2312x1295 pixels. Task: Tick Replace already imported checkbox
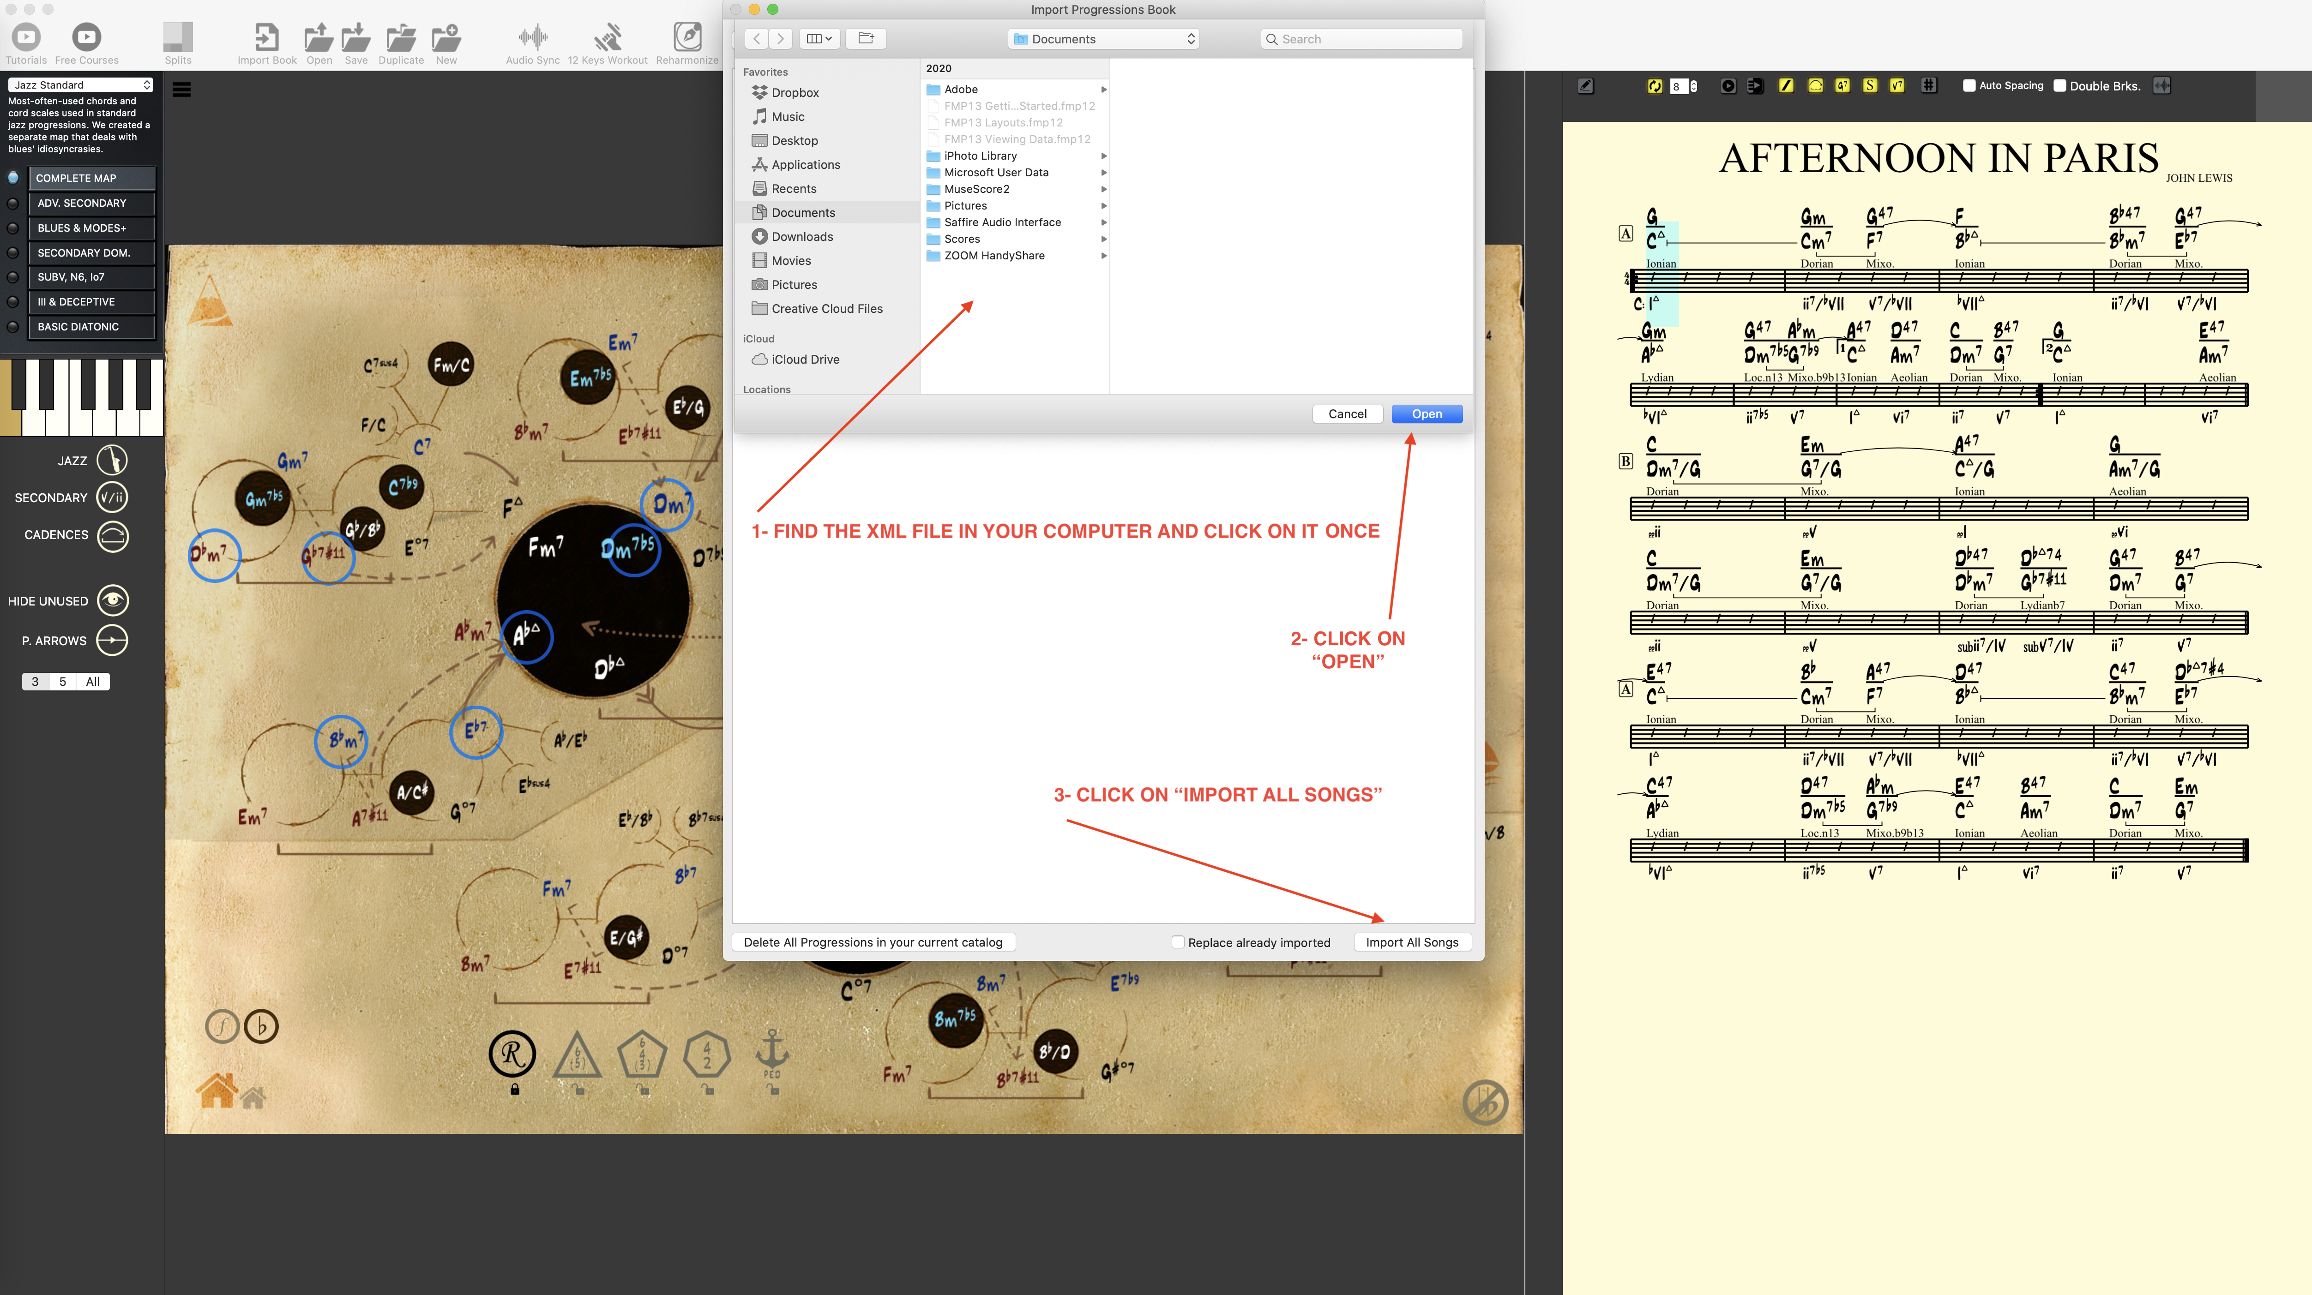1178,942
